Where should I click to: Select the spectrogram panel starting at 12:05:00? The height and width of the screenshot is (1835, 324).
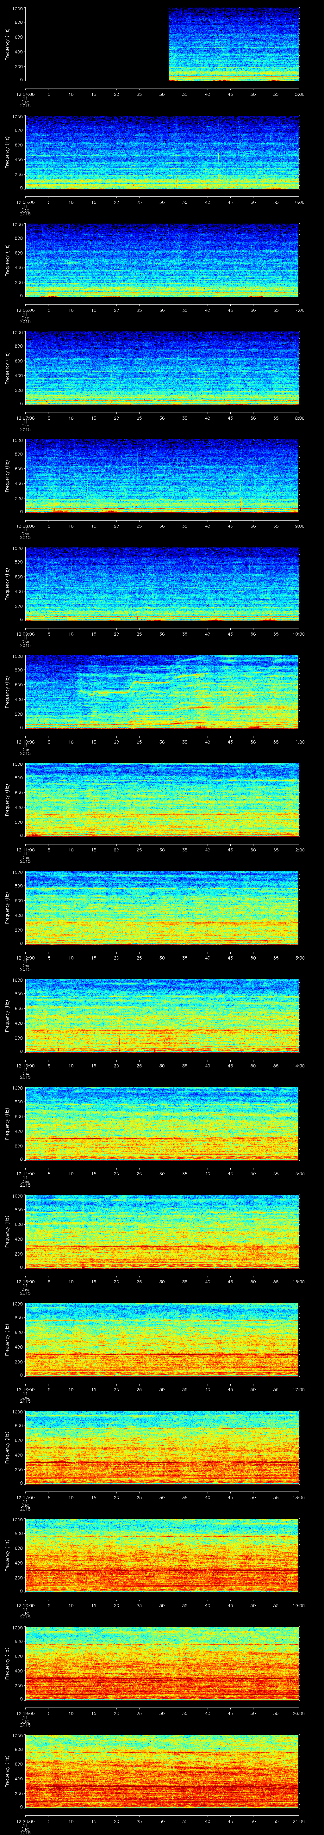pos(162,152)
